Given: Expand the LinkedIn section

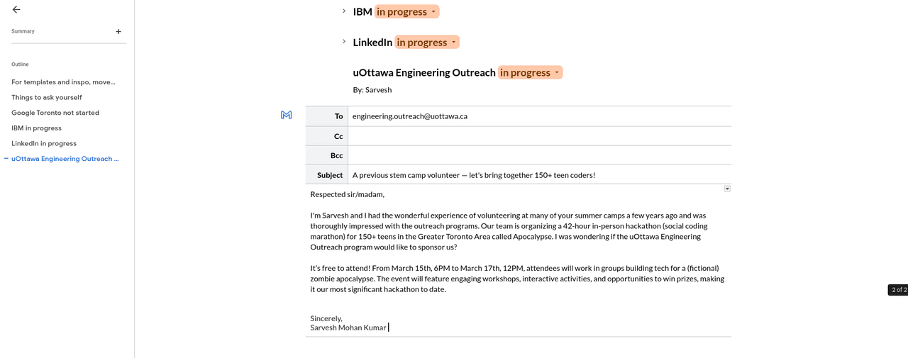Looking at the screenshot, I should pyautogui.click(x=344, y=42).
